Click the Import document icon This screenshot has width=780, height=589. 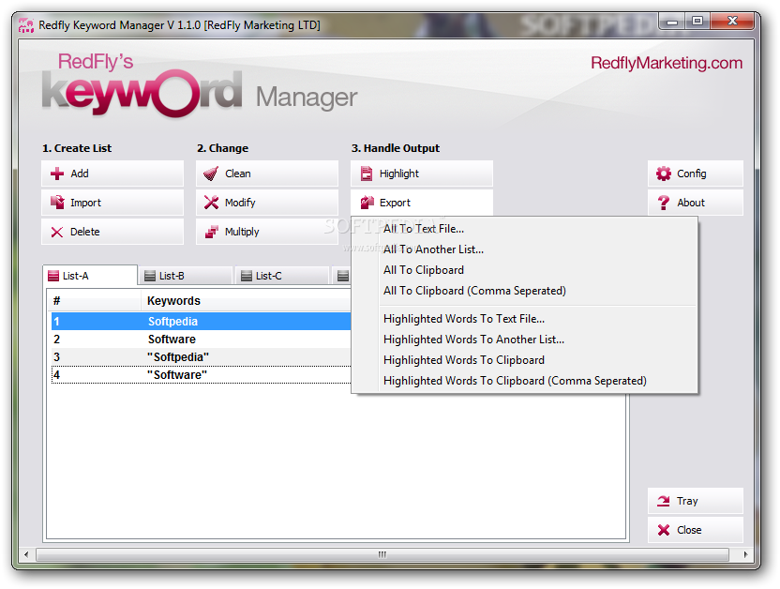(57, 203)
